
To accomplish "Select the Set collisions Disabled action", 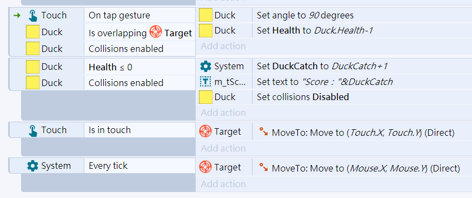I will pyautogui.click(x=362, y=97).
